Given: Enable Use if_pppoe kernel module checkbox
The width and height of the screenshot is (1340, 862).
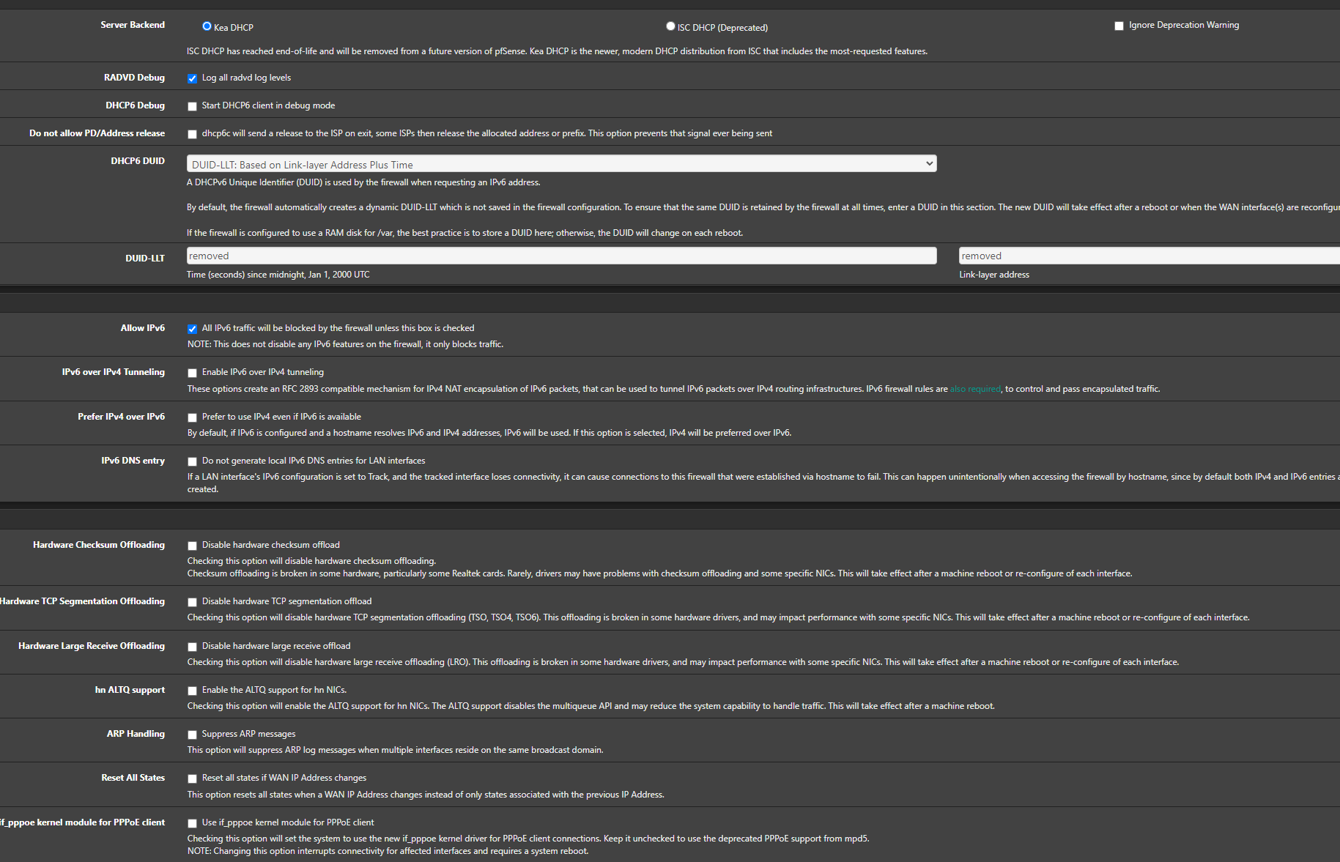Looking at the screenshot, I should (192, 823).
